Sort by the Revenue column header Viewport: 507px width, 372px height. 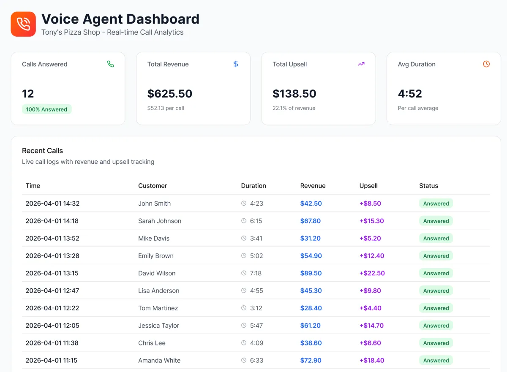pos(313,185)
